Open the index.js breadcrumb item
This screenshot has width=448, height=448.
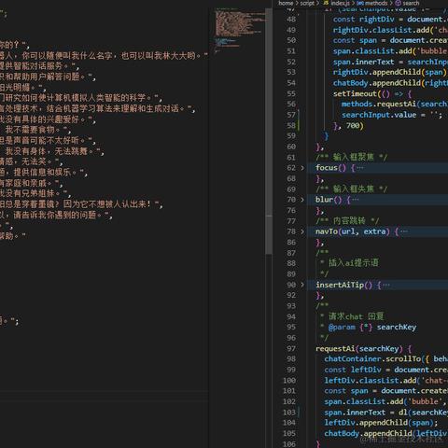click(x=340, y=3)
